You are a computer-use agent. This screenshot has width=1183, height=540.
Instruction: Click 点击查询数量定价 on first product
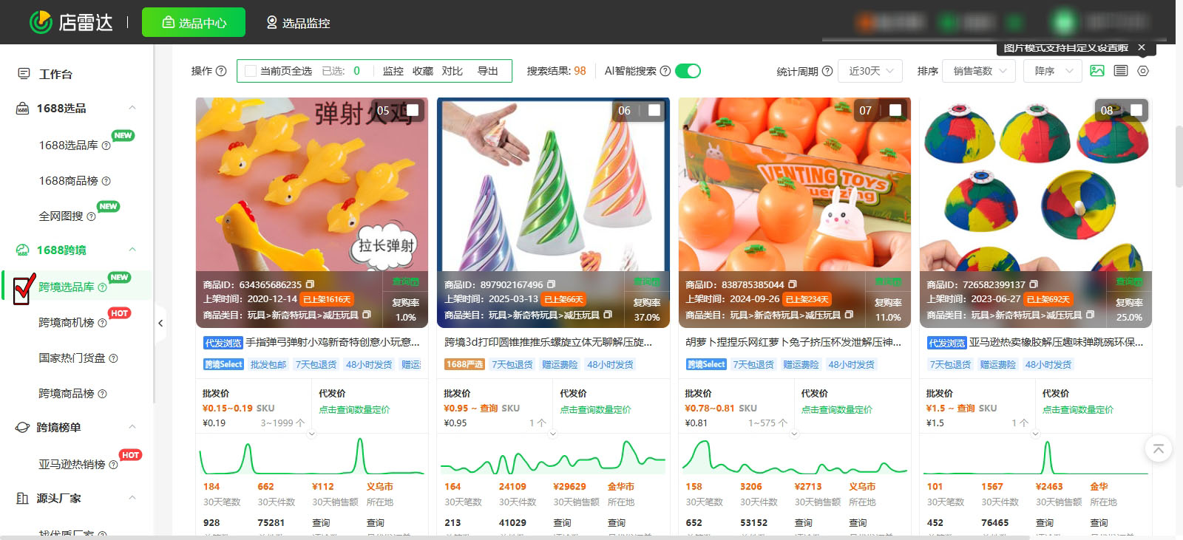click(x=354, y=409)
